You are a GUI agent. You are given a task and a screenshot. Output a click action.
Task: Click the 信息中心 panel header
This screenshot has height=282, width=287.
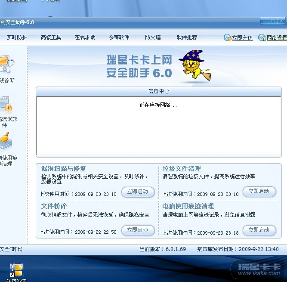(x=158, y=91)
